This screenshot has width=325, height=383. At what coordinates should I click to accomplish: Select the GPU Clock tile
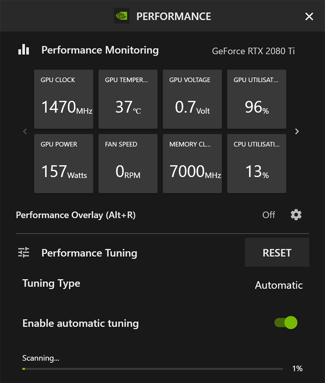(x=63, y=99)
